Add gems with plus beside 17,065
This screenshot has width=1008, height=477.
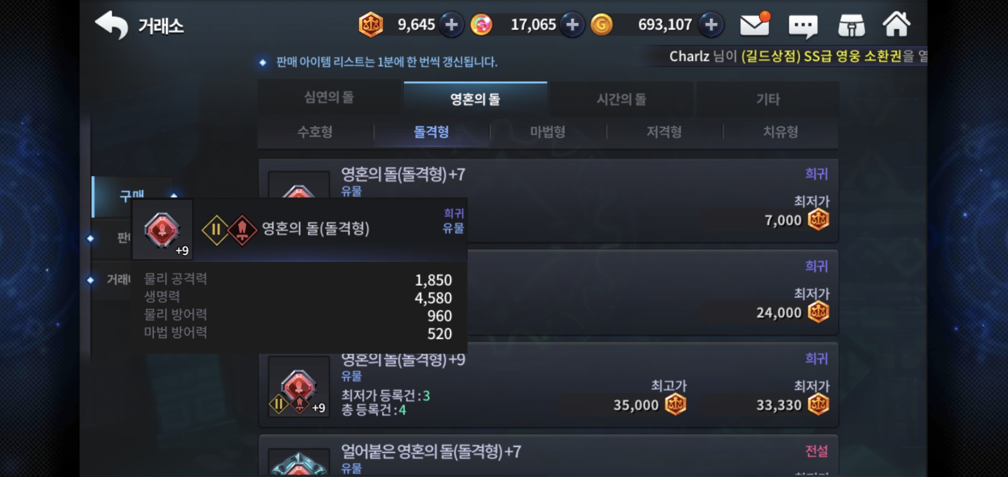pyautogui.click(x=572, y=25)
